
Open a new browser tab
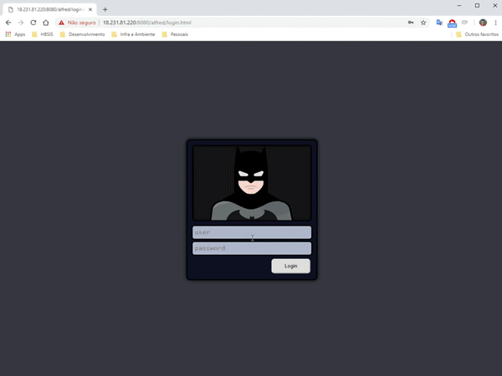coord(105,9)
